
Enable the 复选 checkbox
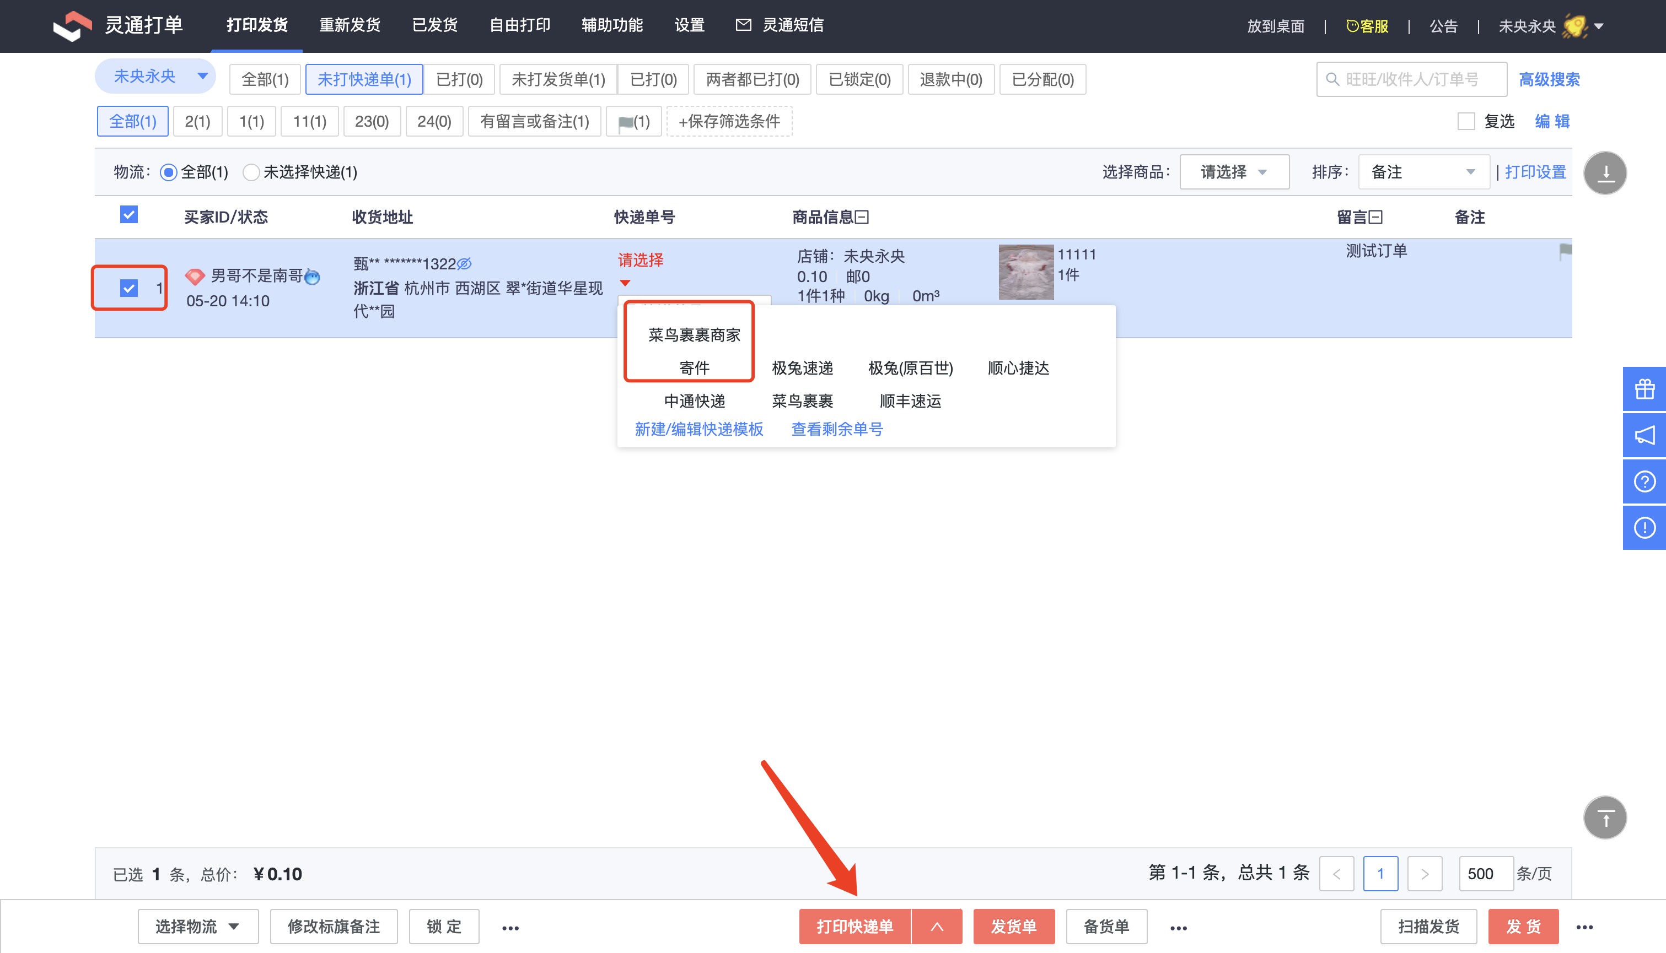(x=1466, y=121)
